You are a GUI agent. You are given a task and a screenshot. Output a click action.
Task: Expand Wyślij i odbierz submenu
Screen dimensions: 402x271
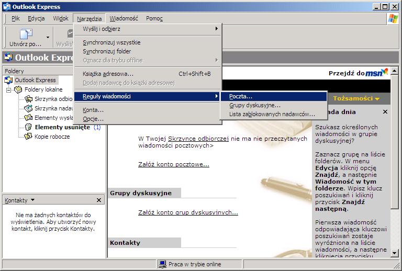pyautogui.click(x=148, y=29)
